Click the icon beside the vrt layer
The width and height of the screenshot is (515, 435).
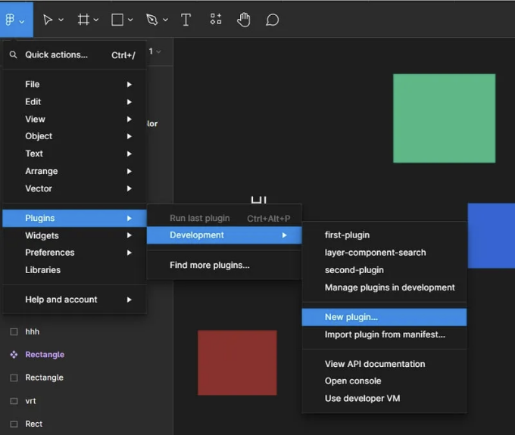(14, 401)
